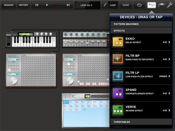The height and width of the screenshot is (131, 175).
Task: Skip back to the previous loop
Action: click(37, 5)
